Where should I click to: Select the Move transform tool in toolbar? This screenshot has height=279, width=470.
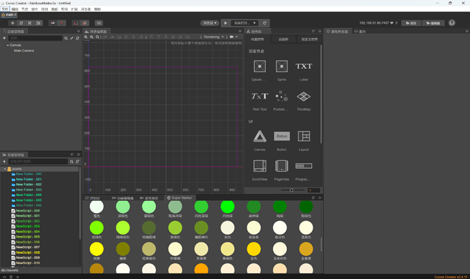(12, 23)
